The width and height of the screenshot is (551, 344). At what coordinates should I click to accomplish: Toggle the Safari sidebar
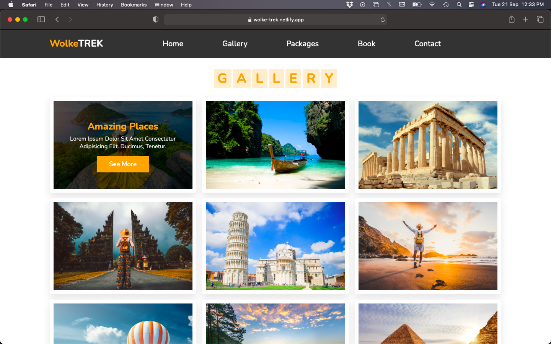pyautogui.click(x=41, y=19)
